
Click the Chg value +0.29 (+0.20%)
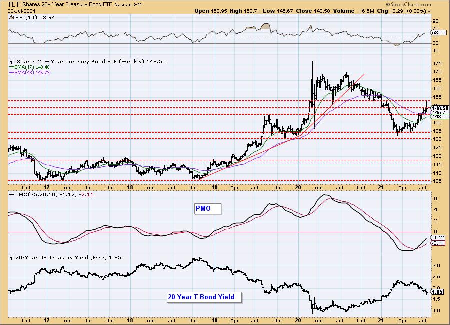tap(407, 11)
